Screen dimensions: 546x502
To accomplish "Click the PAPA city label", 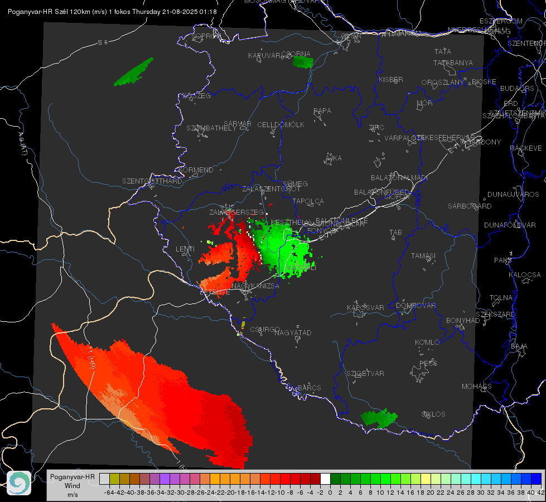I will [x=322, y=111].
